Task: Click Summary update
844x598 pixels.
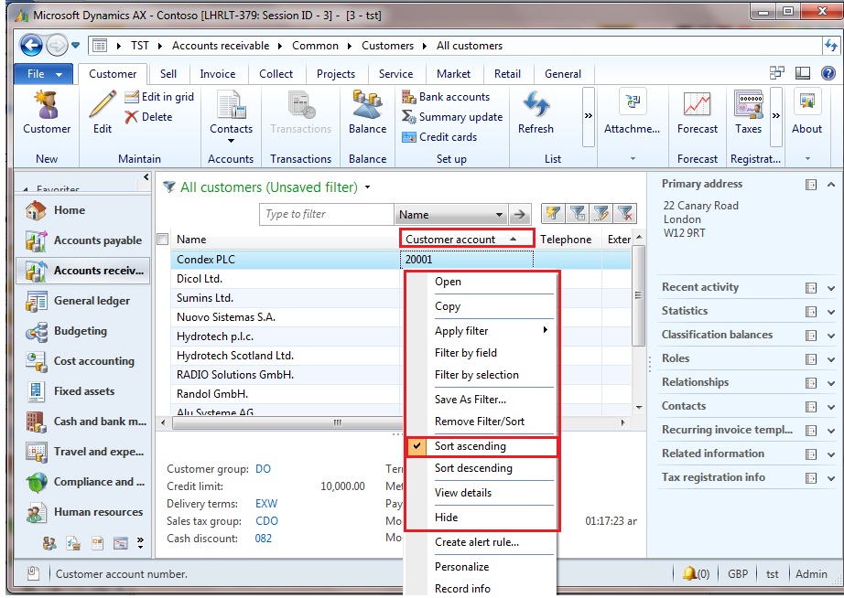Action: [452, 117]
